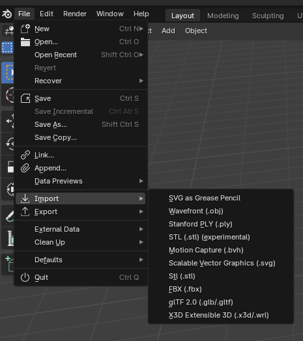Import SVG as Grease Pencil
This screenshot has height=341, width=303.
click(221, 198)
